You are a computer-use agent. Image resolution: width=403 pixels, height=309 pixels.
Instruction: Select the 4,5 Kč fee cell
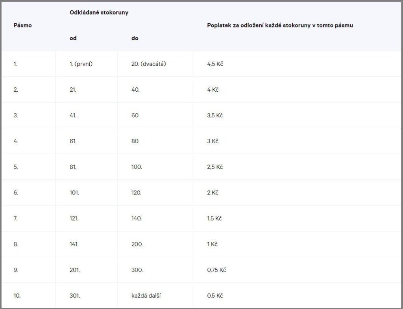[x=215, y=64]
